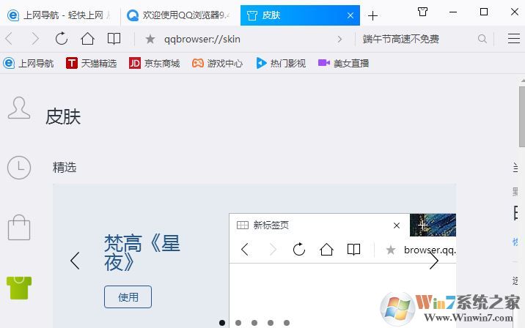The image size is (525, 328).
Task: Bookmark this page with the star icon
Action: click(x=150, y=39)
